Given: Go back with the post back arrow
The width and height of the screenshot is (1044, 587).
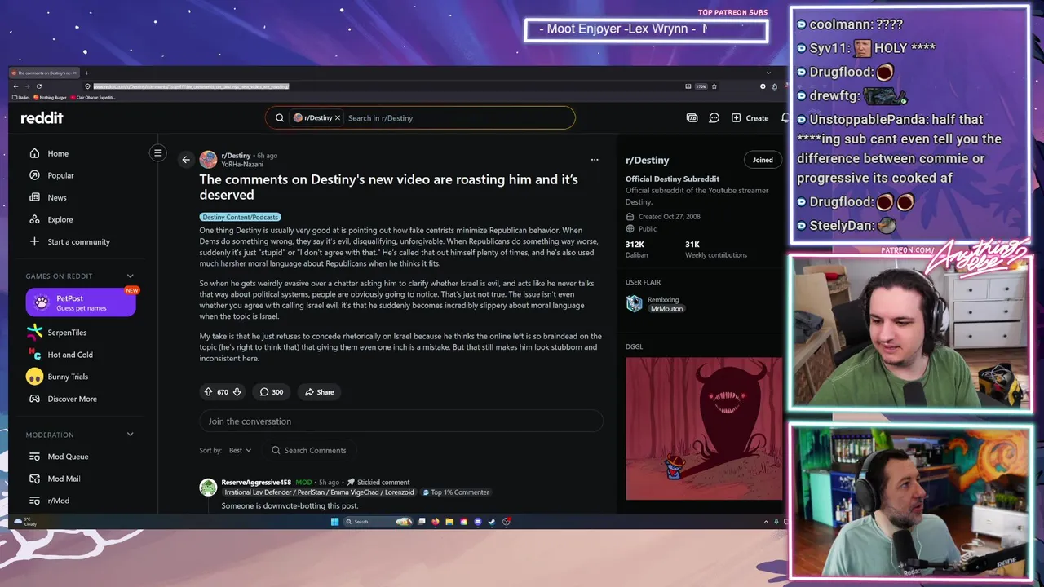Looking at the screenshot, I should [x=186, y=160].
